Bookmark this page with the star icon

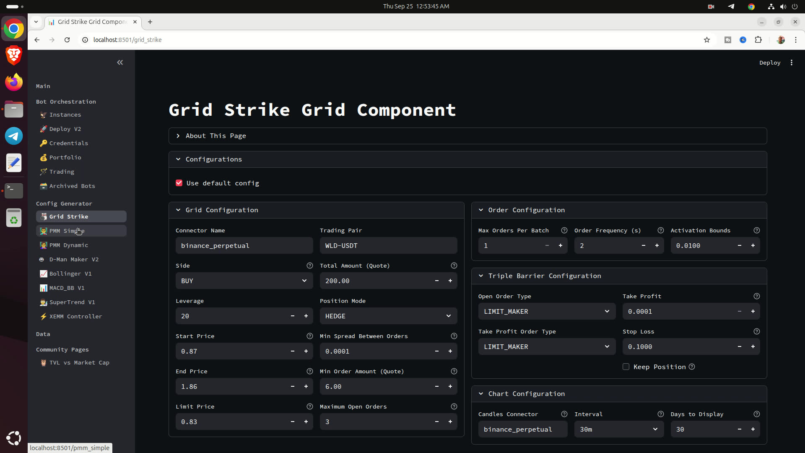(707, 40)
